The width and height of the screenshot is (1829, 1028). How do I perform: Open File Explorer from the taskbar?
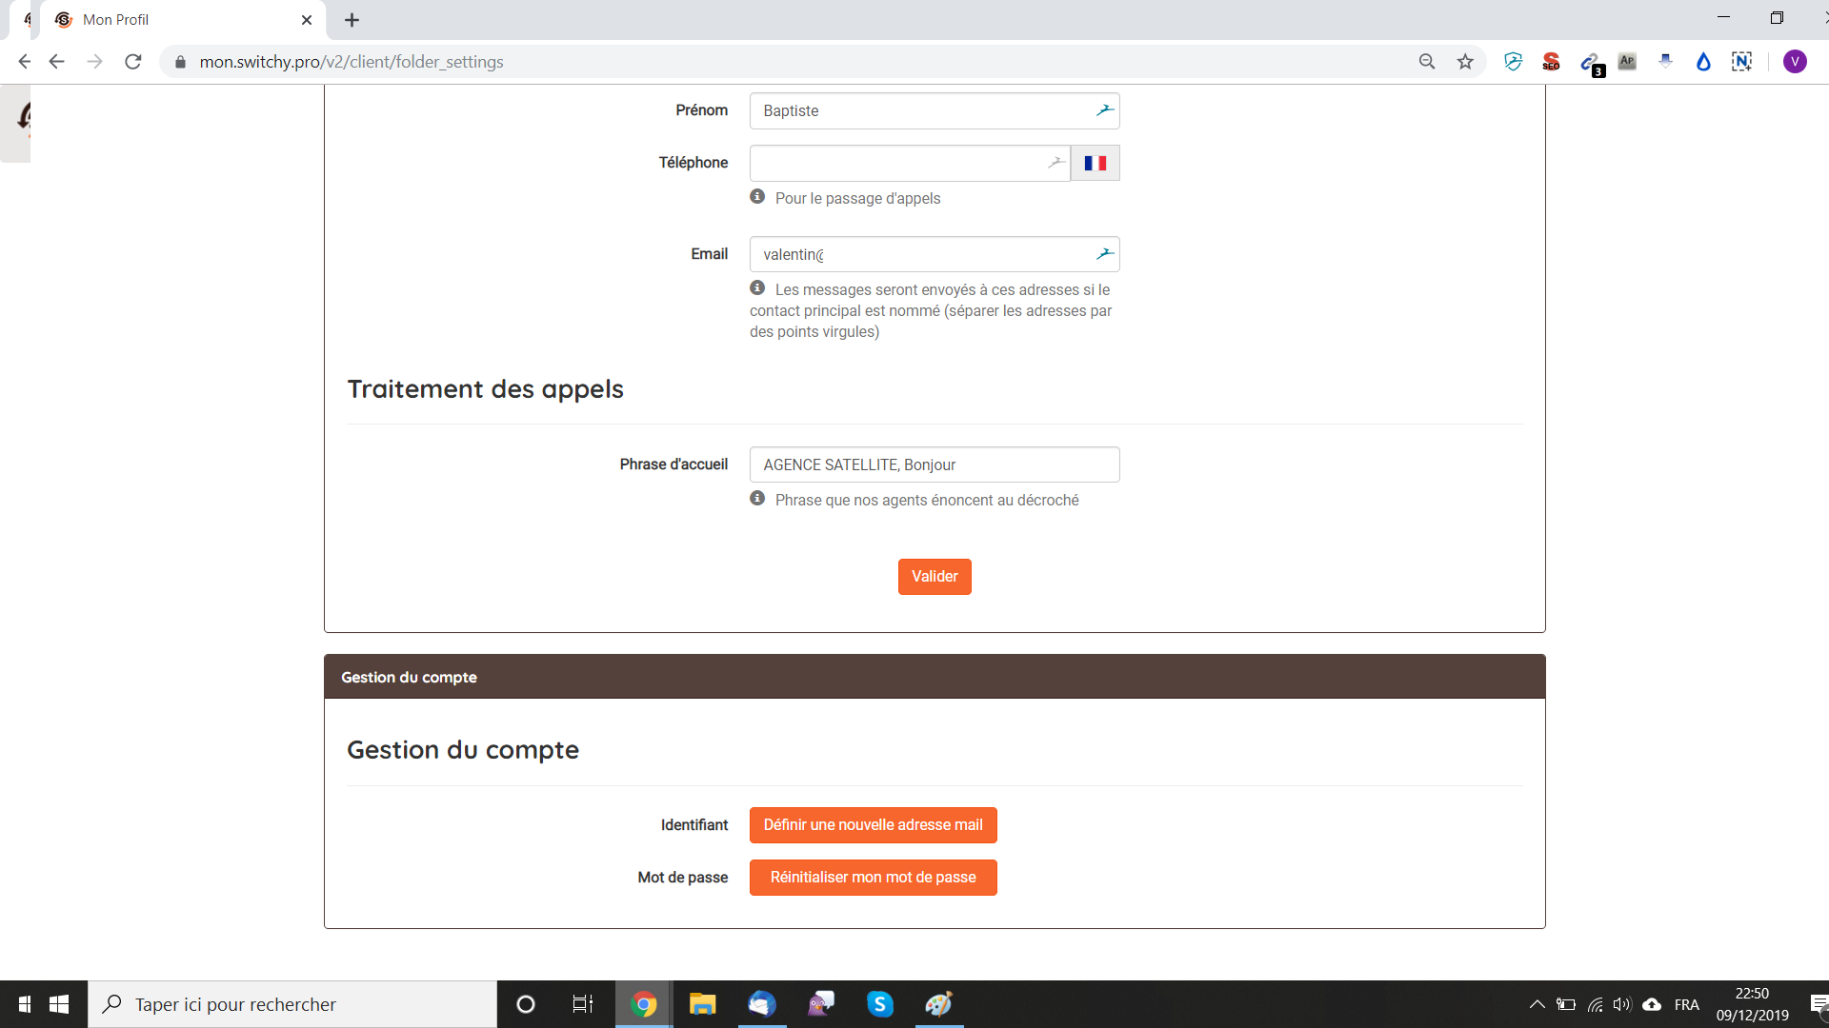coord(702,1004)
